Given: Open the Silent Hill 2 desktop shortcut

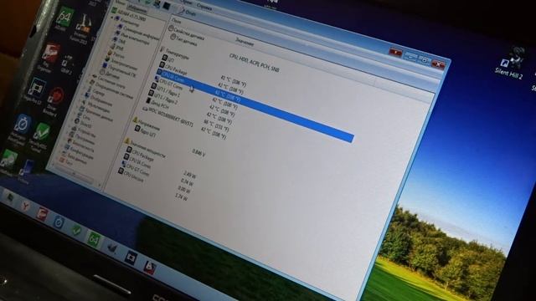Looking at the screenshot, I should (x=512, y=64).
